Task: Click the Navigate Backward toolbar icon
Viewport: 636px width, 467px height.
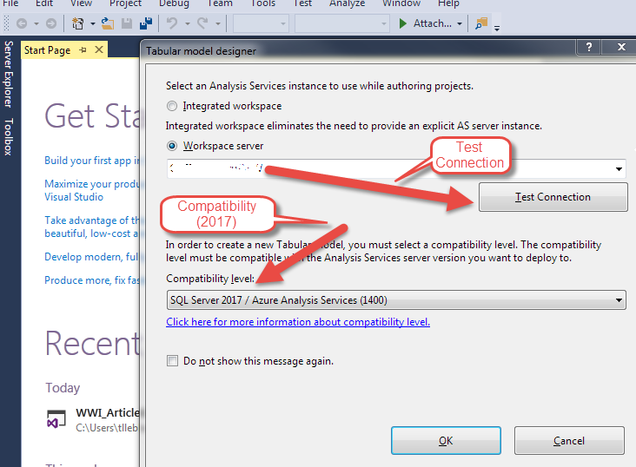Action: pyautogui.click(x=22, y=24)
